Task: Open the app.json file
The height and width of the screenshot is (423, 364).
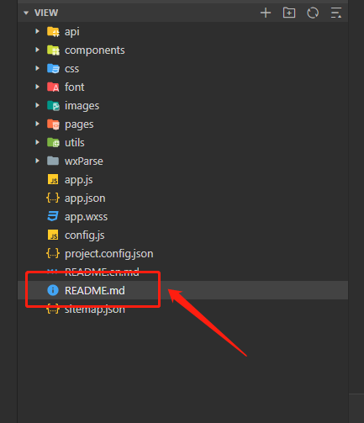Action: (x=85, y=198)
